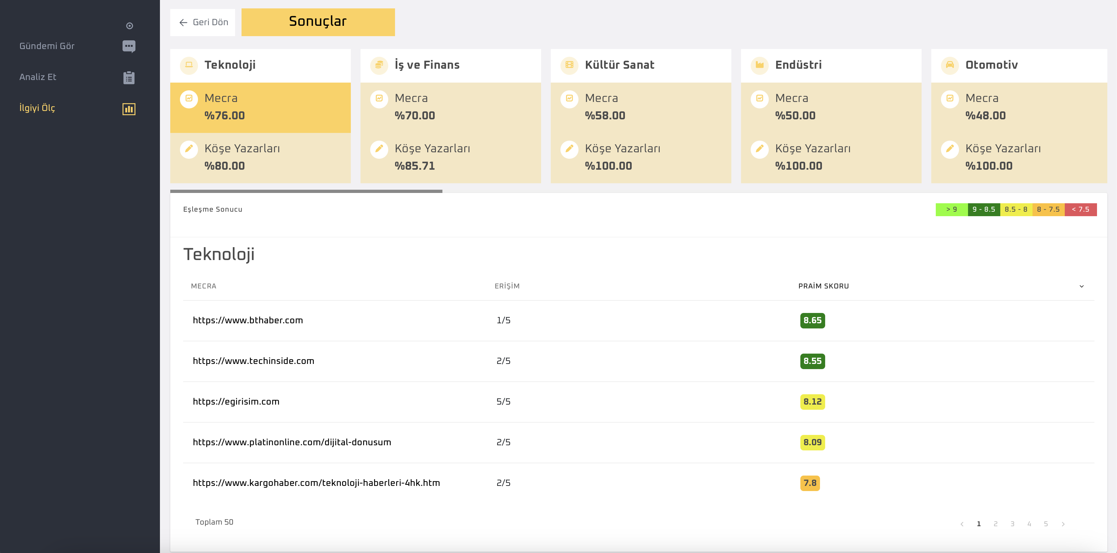Click the Kültür Sanat film icon
1117x553 pixels.
pos(569,65)
